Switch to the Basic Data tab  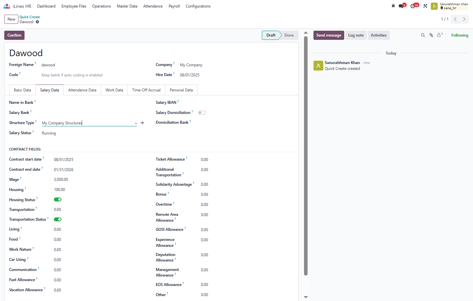(22, 90)
